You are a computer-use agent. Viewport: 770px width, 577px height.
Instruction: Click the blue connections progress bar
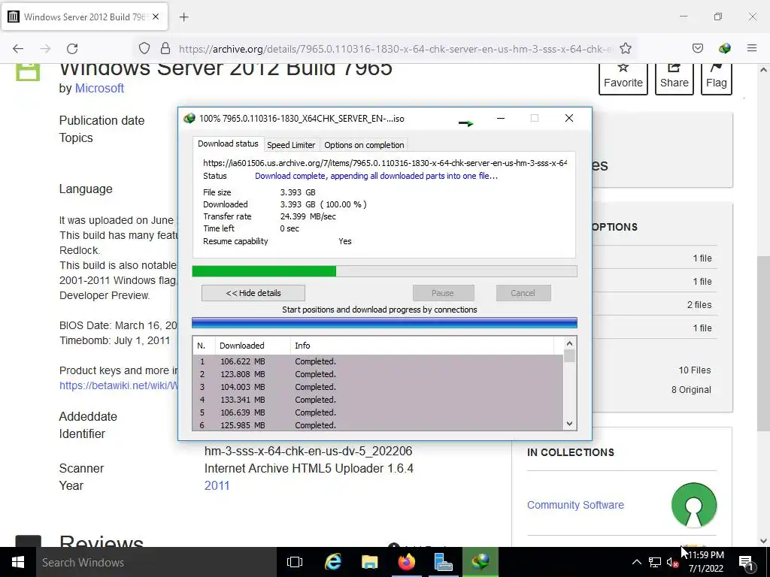coord(384,323)
